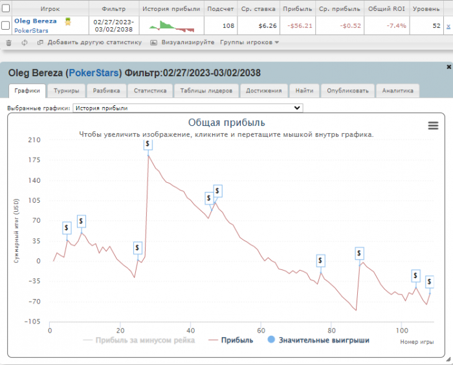The image size is (453, 365).
Task: Sort by the Игрок column header
Action: 50,9
